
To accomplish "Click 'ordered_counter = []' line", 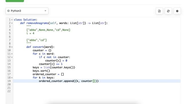I will coord(48,74).
